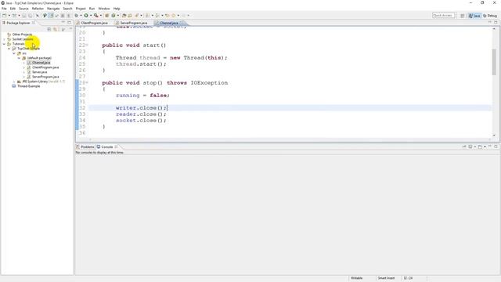Click the Open Type toolbar icon
Screen dimensions: 501x282
point(124,16)
